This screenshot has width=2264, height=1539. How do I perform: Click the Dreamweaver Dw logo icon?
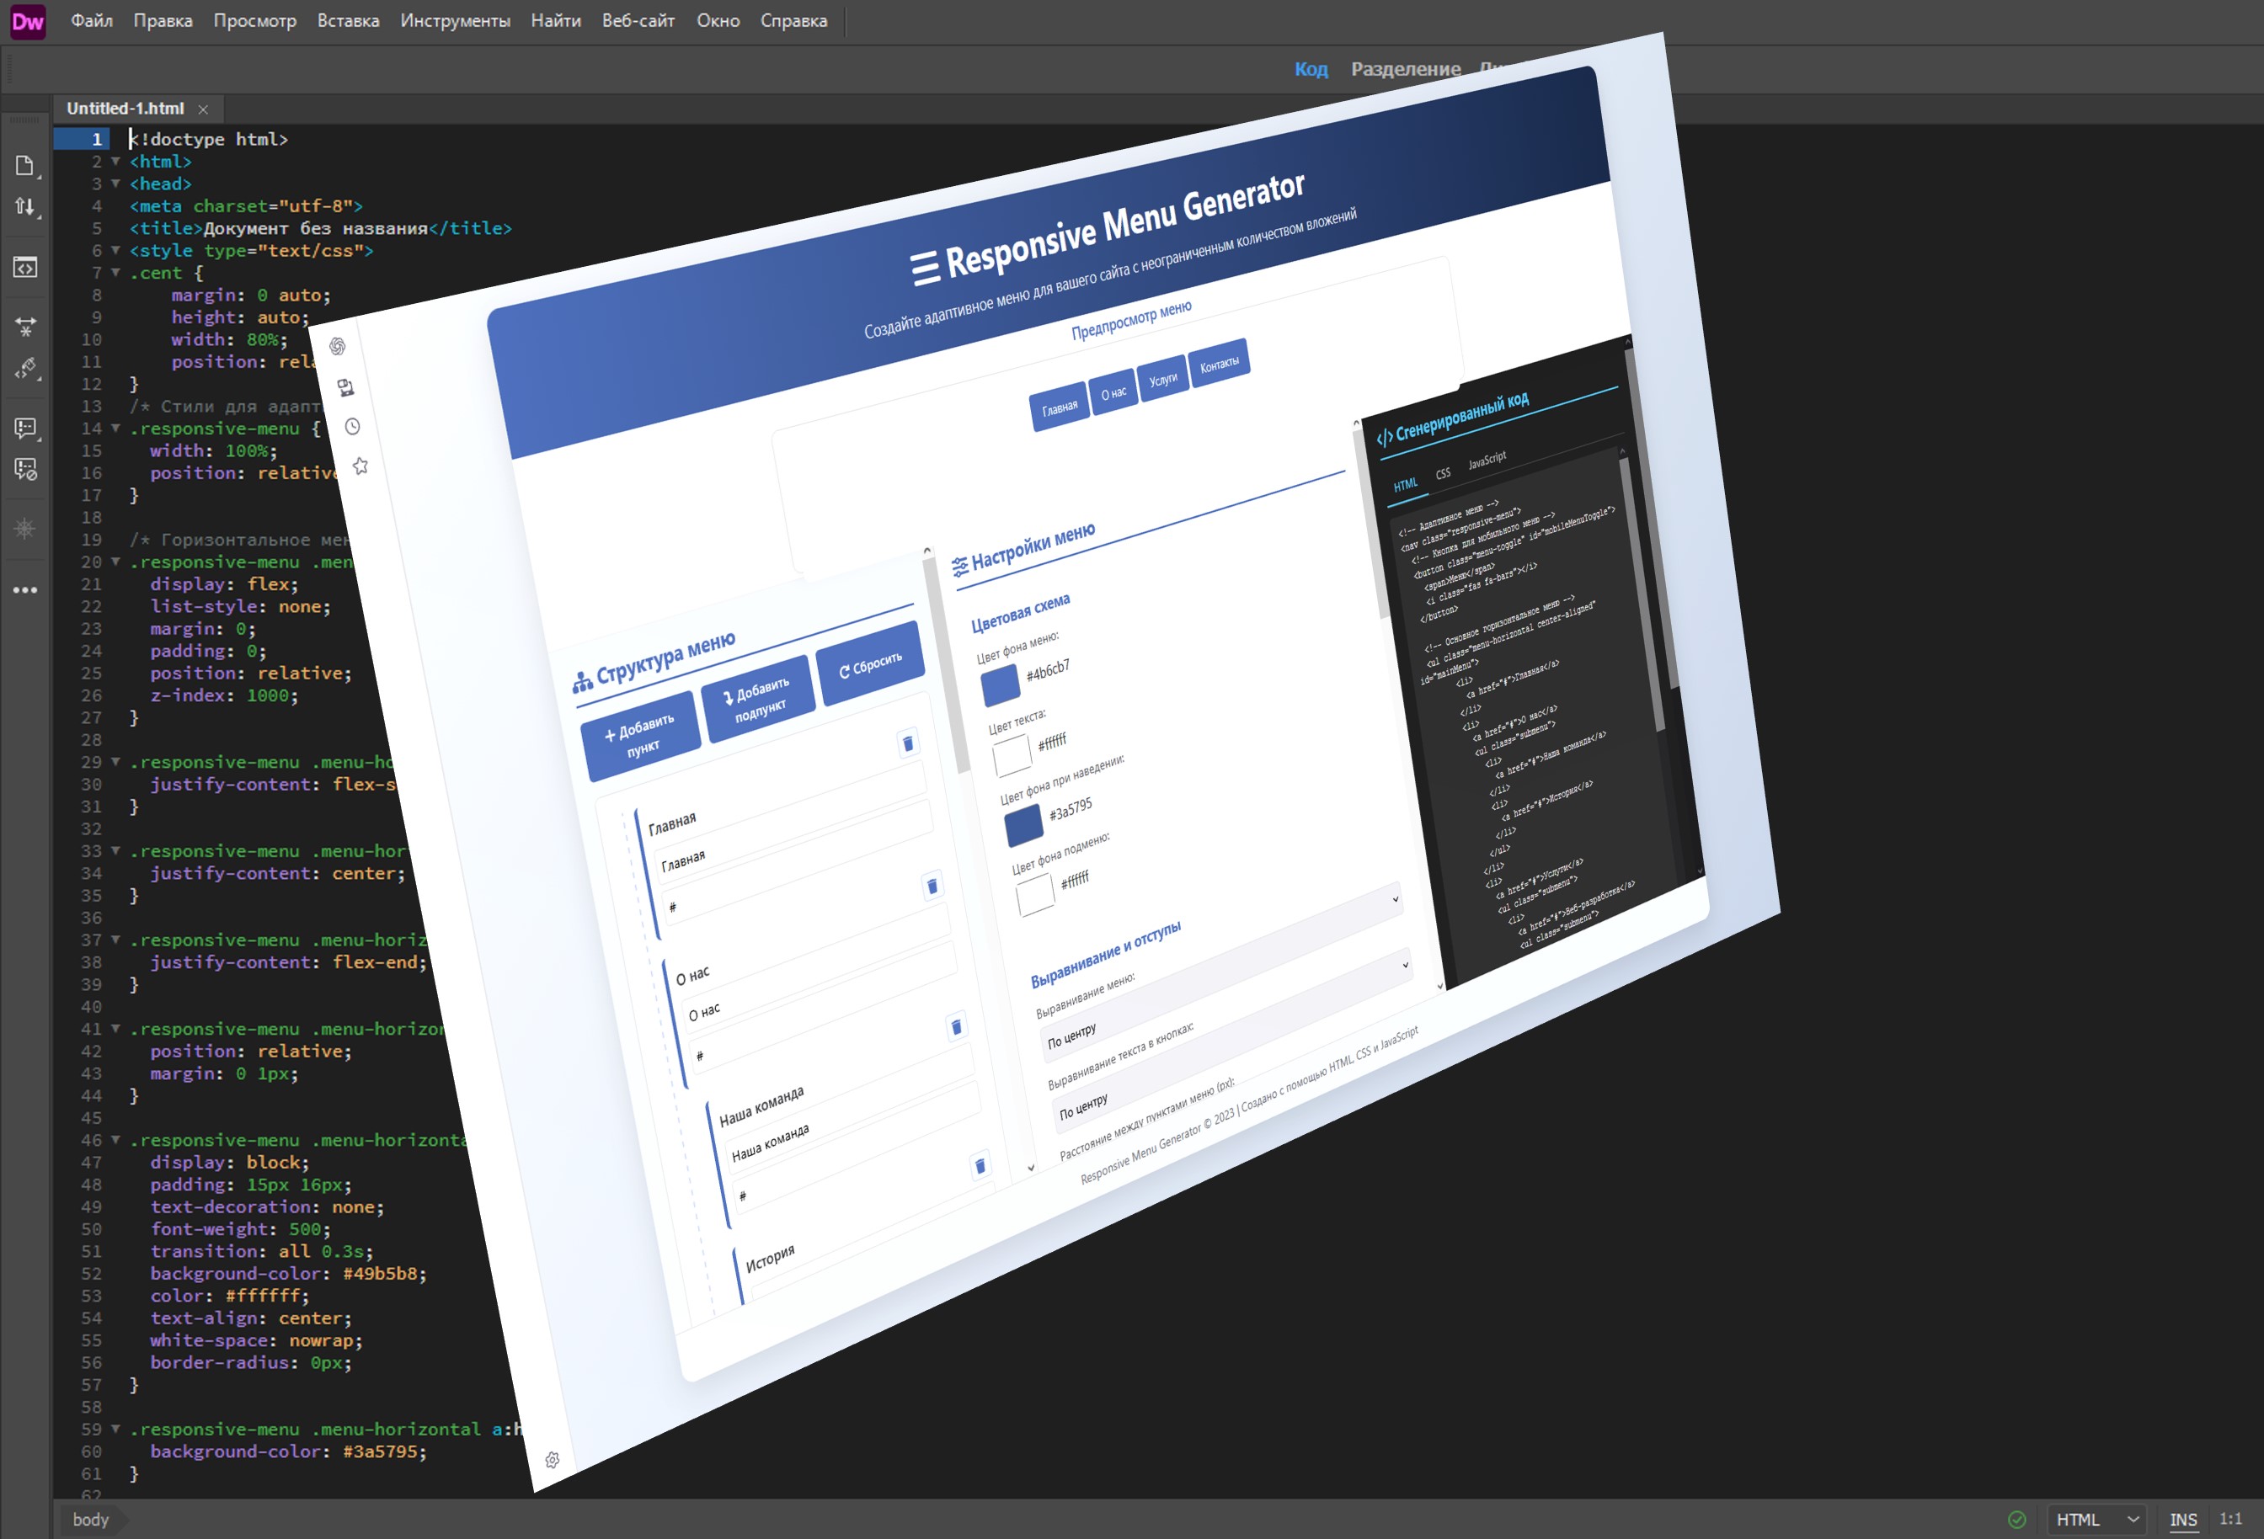coord(27,21)
